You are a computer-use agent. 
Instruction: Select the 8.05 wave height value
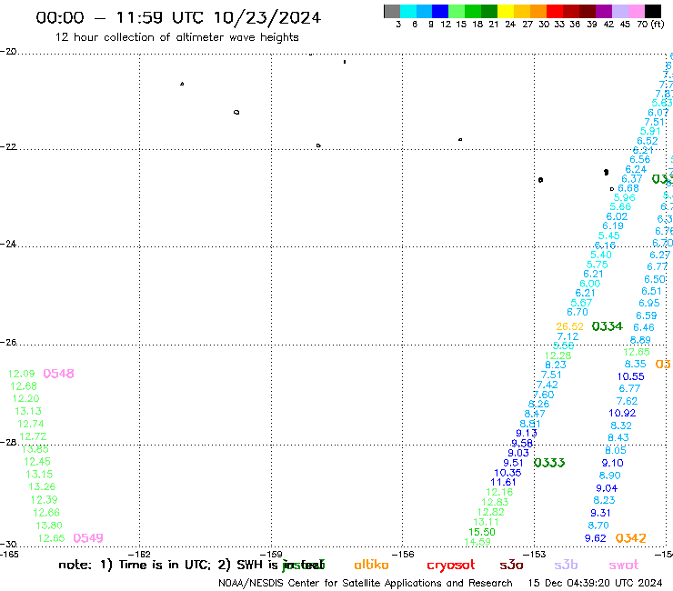pos(616,451)
